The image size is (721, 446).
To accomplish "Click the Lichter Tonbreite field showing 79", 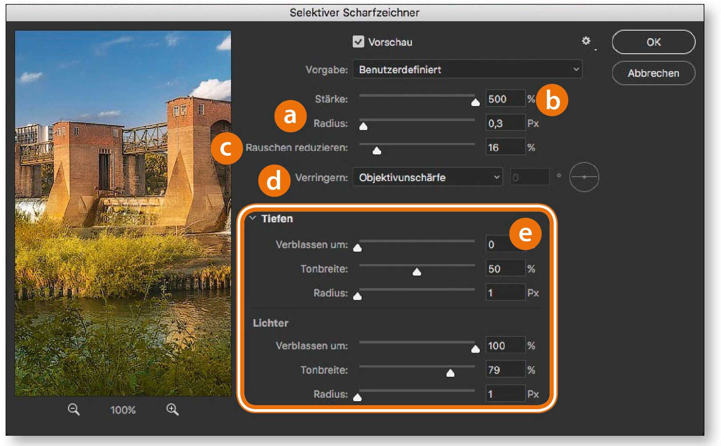I will pos(505,370).
